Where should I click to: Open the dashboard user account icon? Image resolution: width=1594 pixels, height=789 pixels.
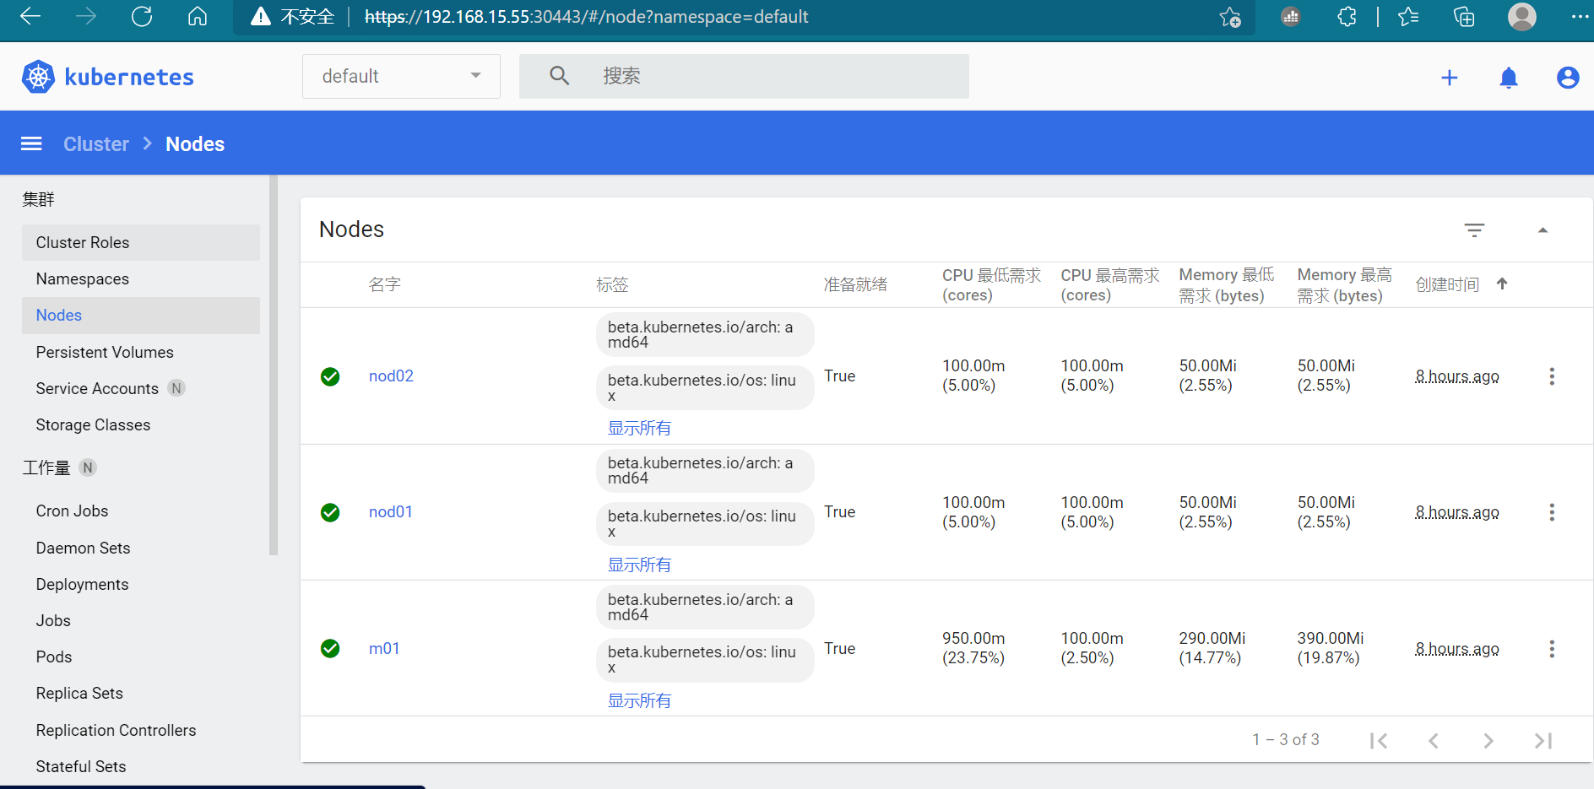[1568, 78]
